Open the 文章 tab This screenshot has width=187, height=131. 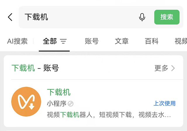click(122, 41)
